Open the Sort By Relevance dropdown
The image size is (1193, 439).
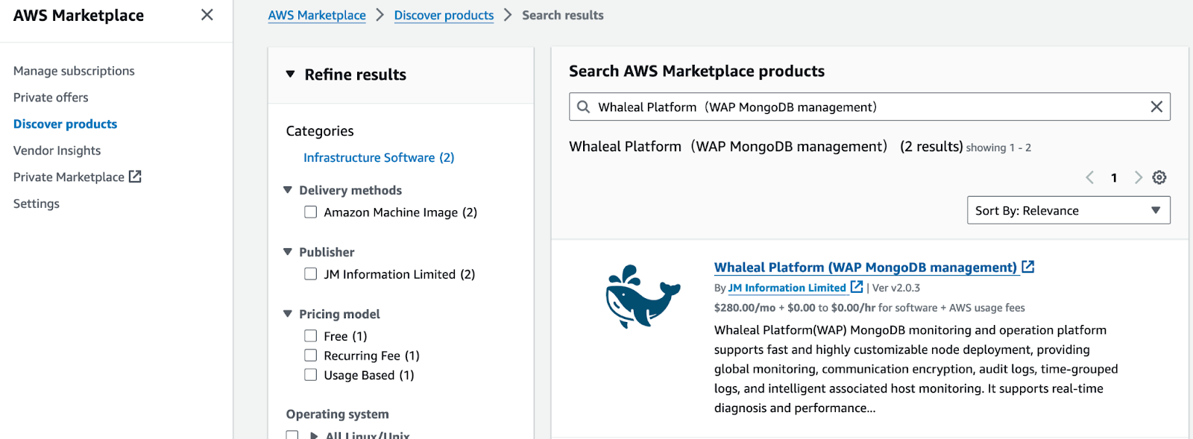(x=1068, y=210)
